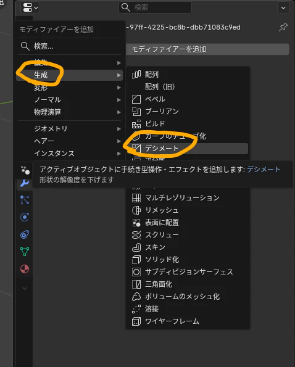Add the 配列 array modifier
295x367 pixels.
tap(188, 75)
